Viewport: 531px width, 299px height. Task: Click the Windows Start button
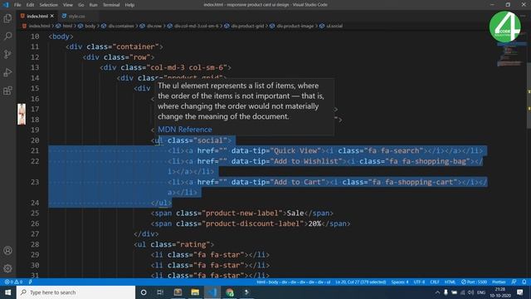pos(7,292)
